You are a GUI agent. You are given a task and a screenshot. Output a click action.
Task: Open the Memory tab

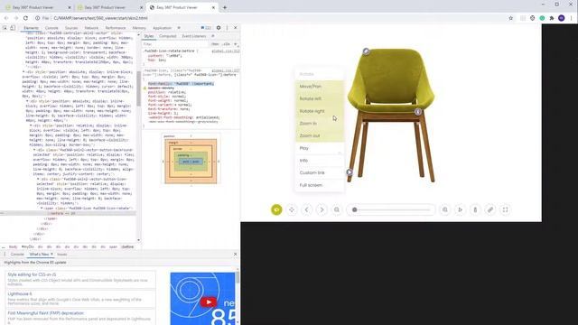coord(139,28)
